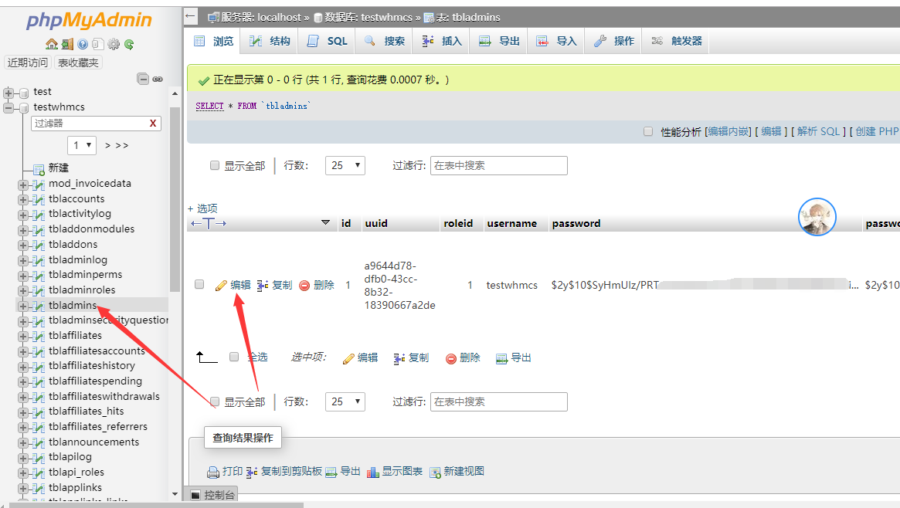Viewport: 900px width, 508px height.
Task: Reload navigation panel with green refresh icon
Action: point(129,44)
